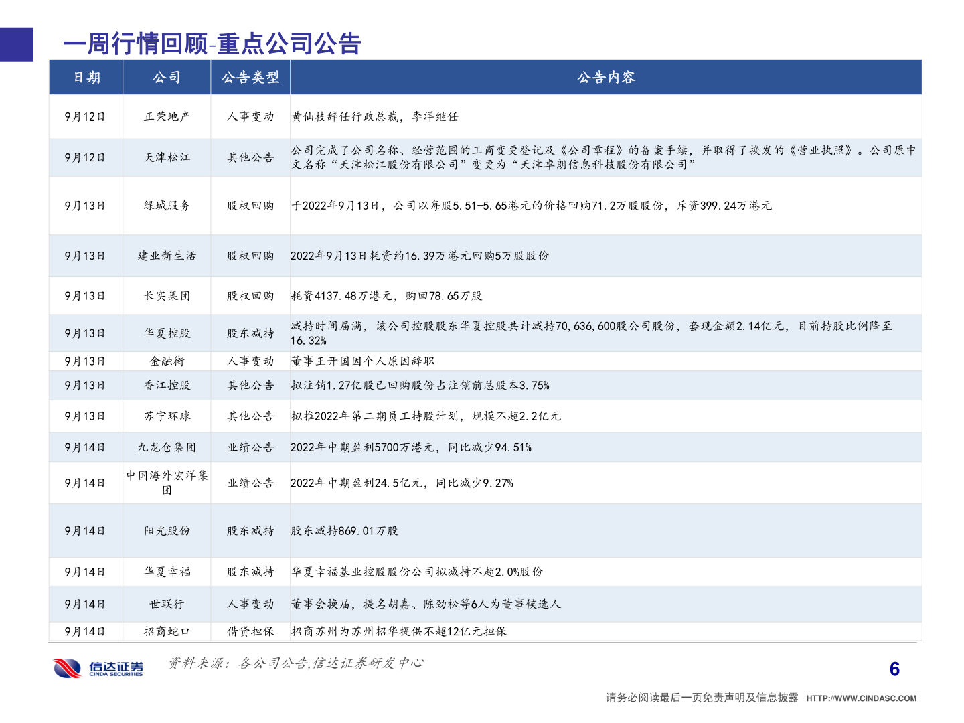Select the 绿城服务 股权回购 cell

click(250, 206)
